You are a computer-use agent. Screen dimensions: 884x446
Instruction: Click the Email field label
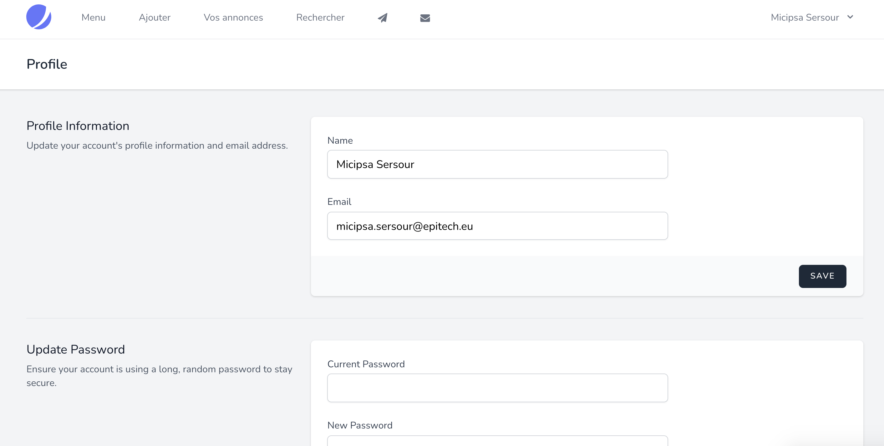click(x=339, y=202)
